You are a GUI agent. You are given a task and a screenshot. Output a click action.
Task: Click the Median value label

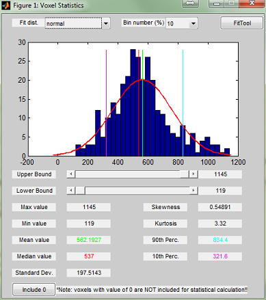click(34, 256)
